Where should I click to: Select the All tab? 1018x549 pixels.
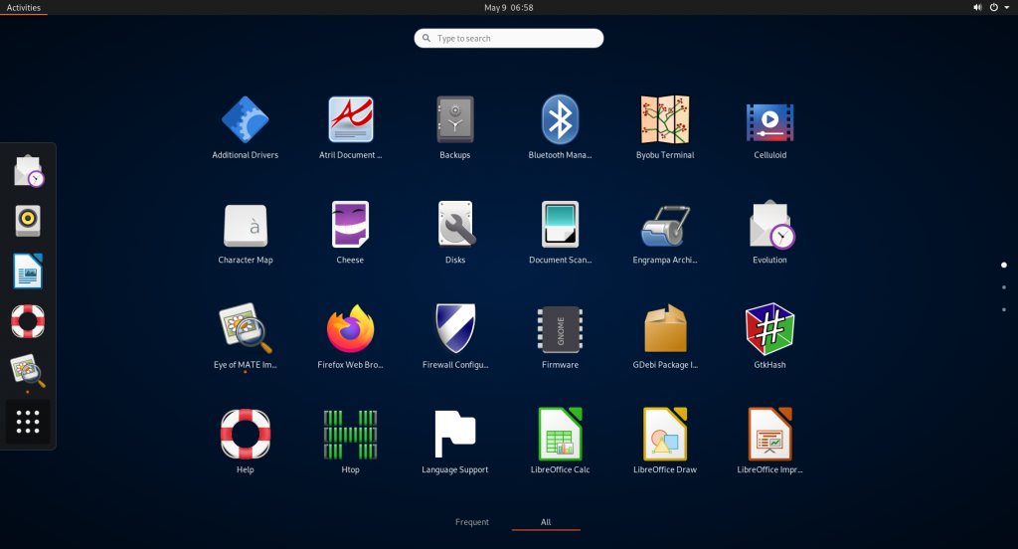[x=546, y=522]
